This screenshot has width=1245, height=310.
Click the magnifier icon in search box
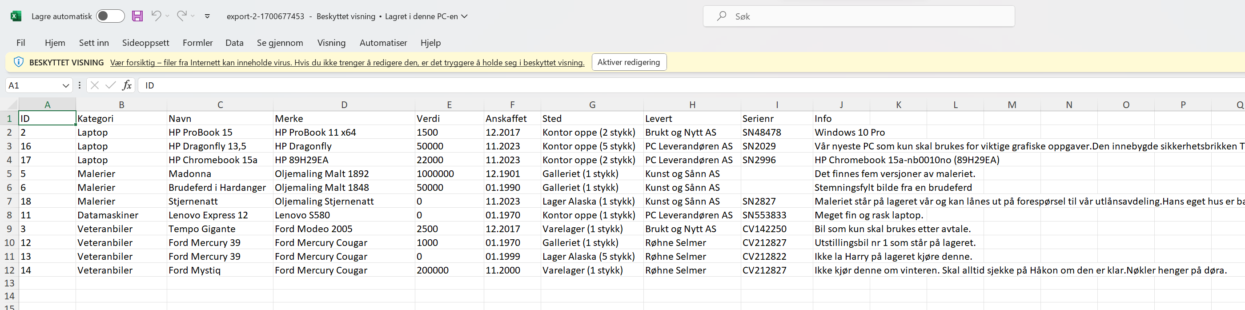point(722,16)
